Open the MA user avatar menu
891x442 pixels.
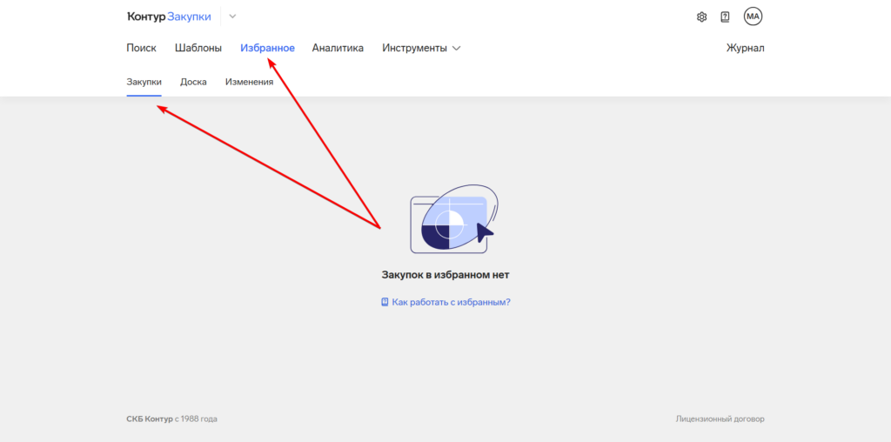pos(753,17)
